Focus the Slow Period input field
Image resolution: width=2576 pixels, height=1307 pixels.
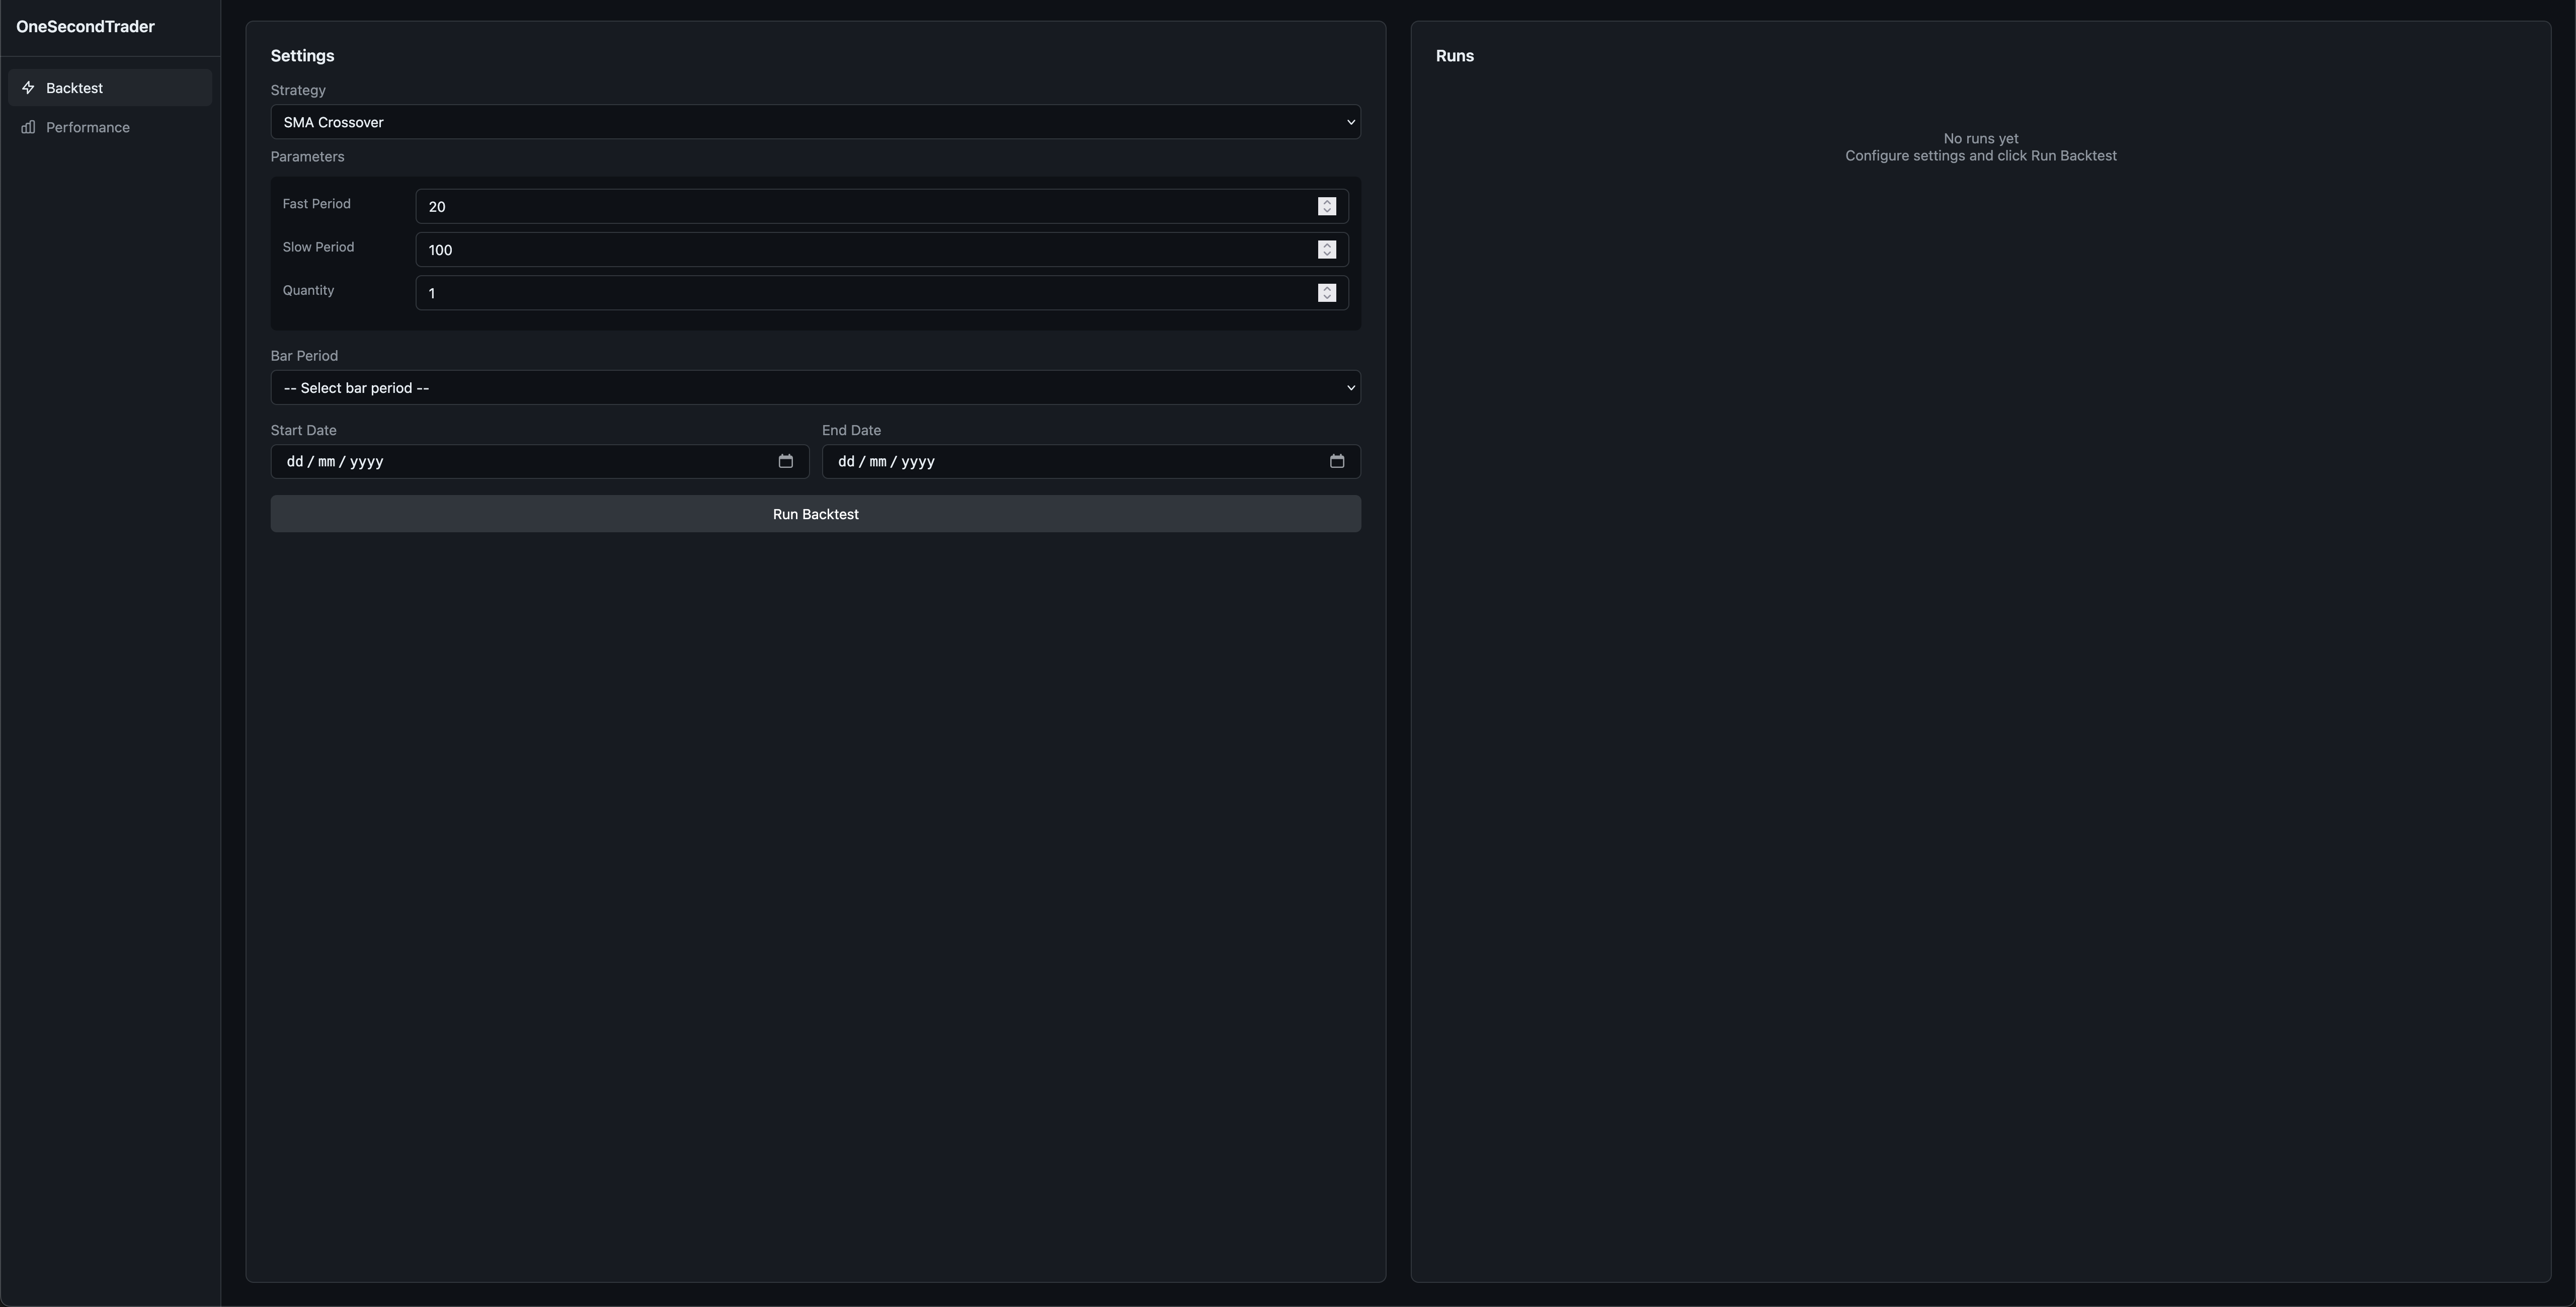[x=860, y=250]
